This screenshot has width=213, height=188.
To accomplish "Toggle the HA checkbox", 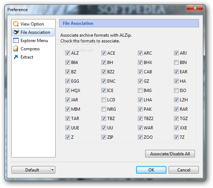I will point(176,81).
